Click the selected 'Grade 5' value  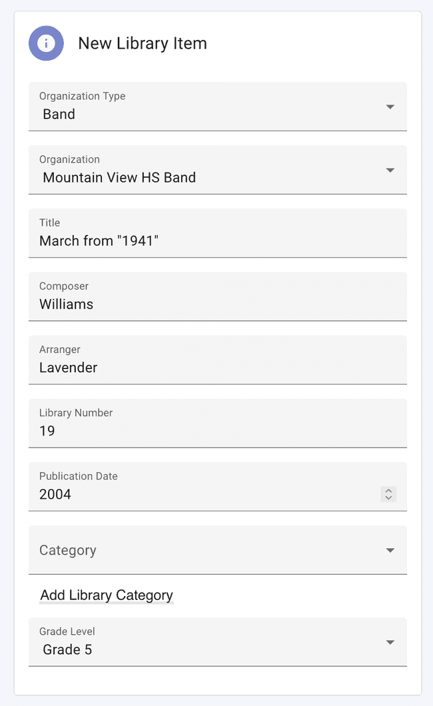coord(67,649)
